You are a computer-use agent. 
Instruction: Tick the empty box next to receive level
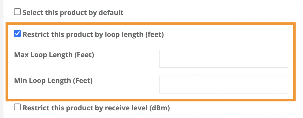17,107
